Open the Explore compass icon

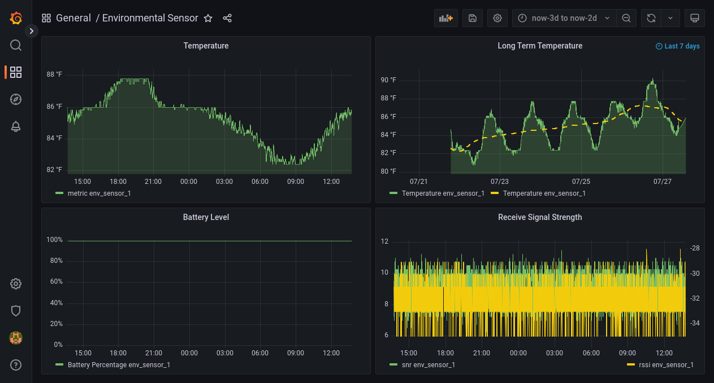coord(16,99)
